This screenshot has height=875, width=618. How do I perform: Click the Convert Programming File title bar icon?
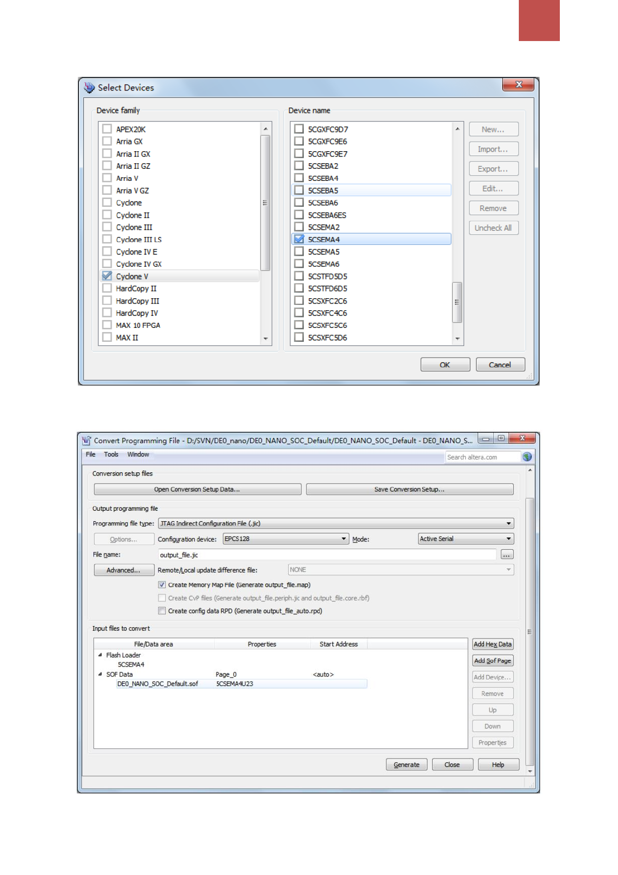pyautogui.click(x=86, y=440)
